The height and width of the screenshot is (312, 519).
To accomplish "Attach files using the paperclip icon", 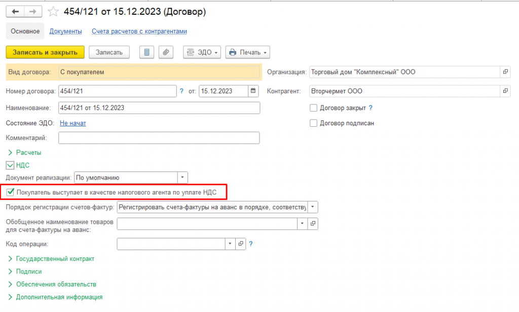I will (166, 52).
